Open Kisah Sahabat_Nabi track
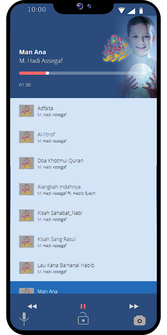Viewport: 167px width, 335px height. tap(83, 216)
